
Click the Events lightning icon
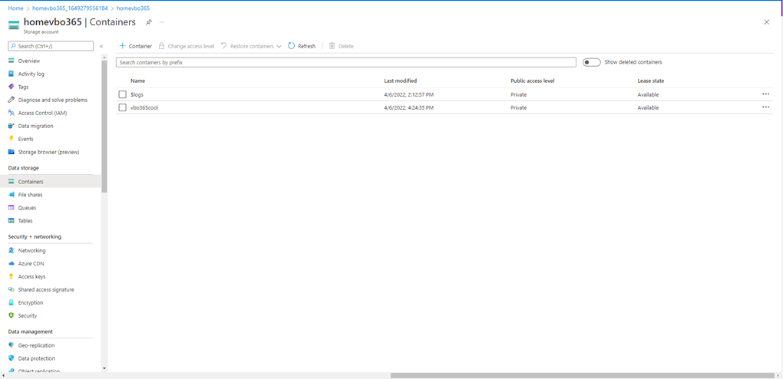click(11, 139)
